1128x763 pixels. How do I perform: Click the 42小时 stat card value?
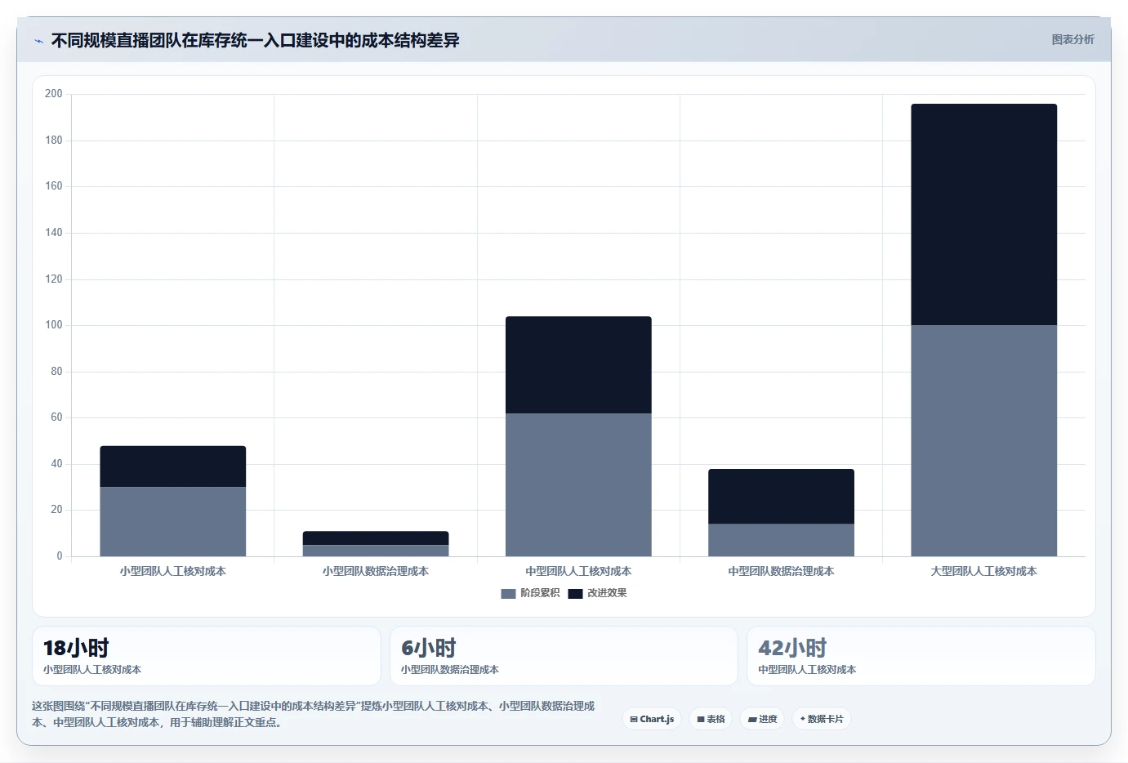coord(792,648)
